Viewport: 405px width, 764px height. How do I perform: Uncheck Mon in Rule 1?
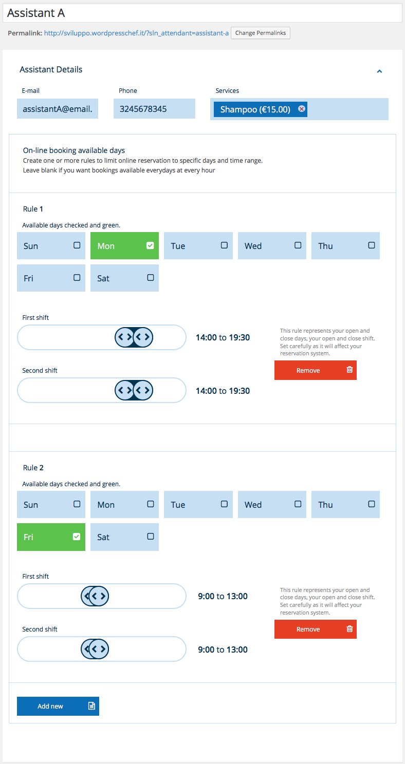[x=150, y=245]
